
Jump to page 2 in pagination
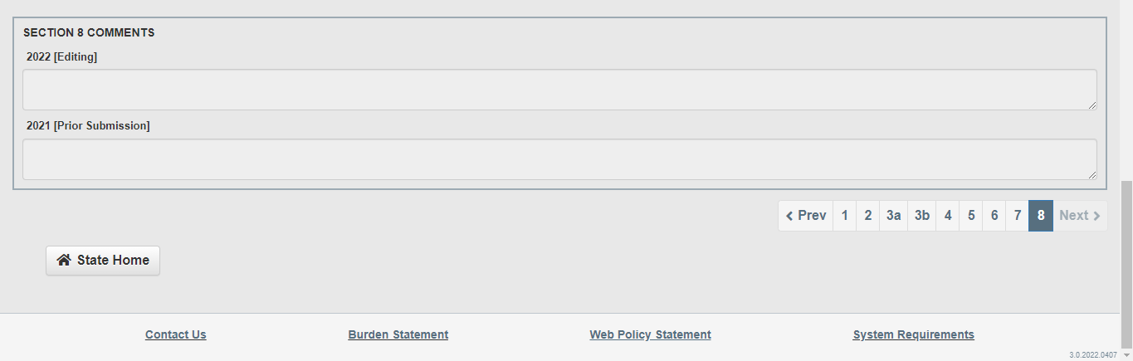pos(867,216)
